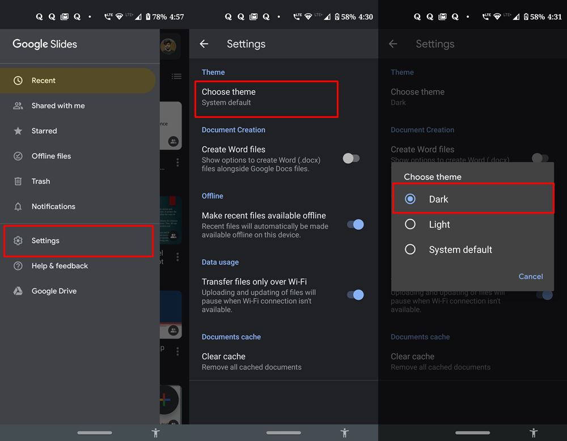Open Settings from the drawer
Viewport: 567px width, 441px height.
[78, 241]
